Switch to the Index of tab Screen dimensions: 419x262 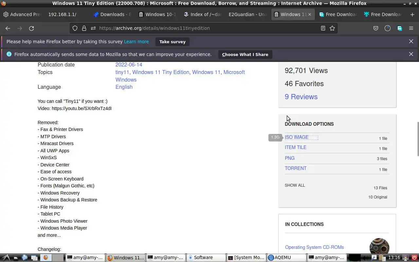pyautogui.click(x=203, y=14)
